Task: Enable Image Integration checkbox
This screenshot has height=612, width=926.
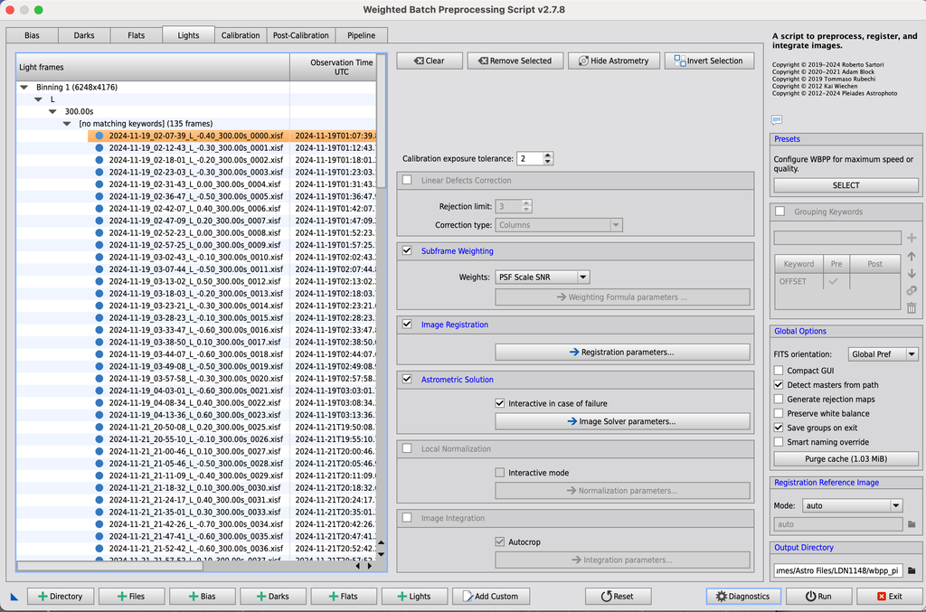Action: coord(407,518)
